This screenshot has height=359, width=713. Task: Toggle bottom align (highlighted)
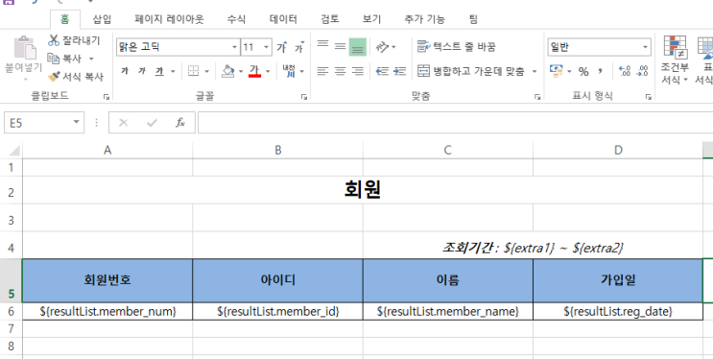click(x=357, y=47)
